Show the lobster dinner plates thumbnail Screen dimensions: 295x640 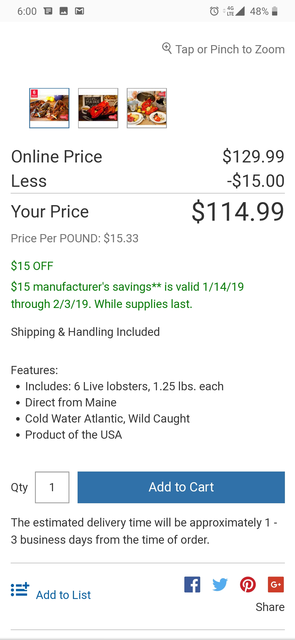(x=147, y=108)
